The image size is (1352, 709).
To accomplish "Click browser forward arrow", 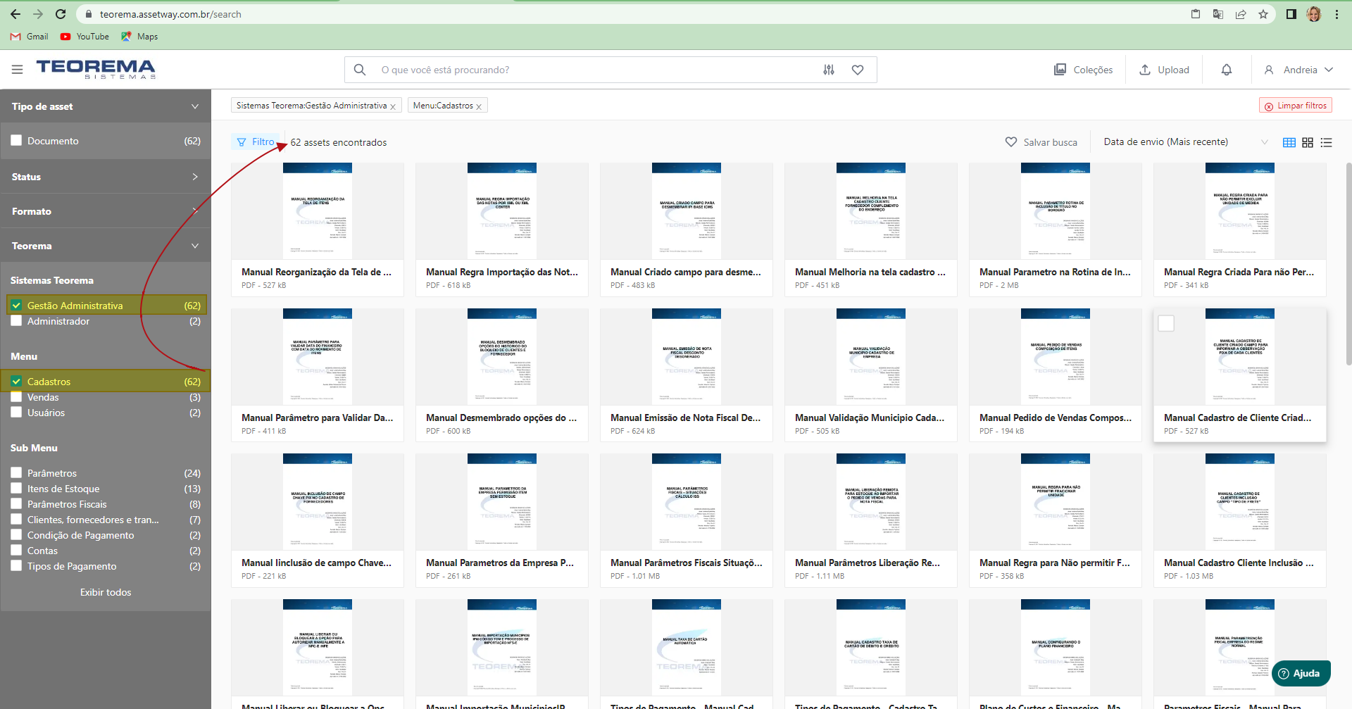I will (x=38, y=14).
